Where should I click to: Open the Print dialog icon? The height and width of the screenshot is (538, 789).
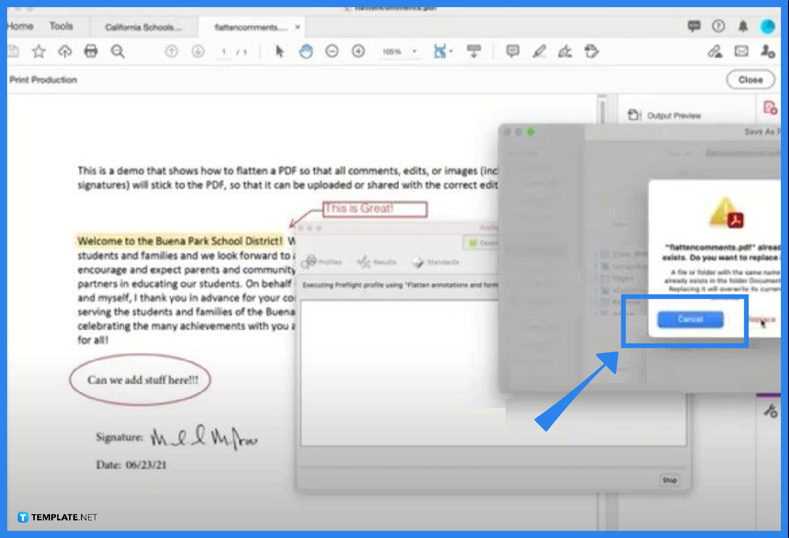click(91, 51)
